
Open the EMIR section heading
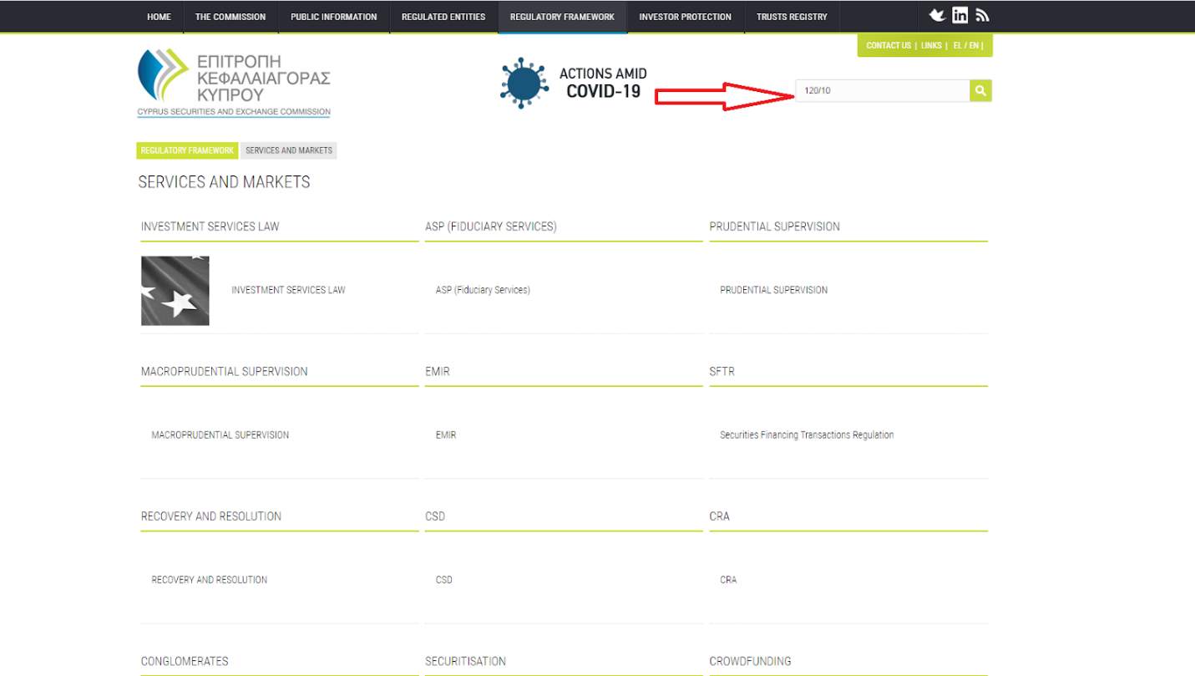point(438,371)
